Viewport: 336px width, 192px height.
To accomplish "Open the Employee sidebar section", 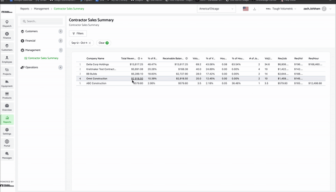I will click(7, 59).
